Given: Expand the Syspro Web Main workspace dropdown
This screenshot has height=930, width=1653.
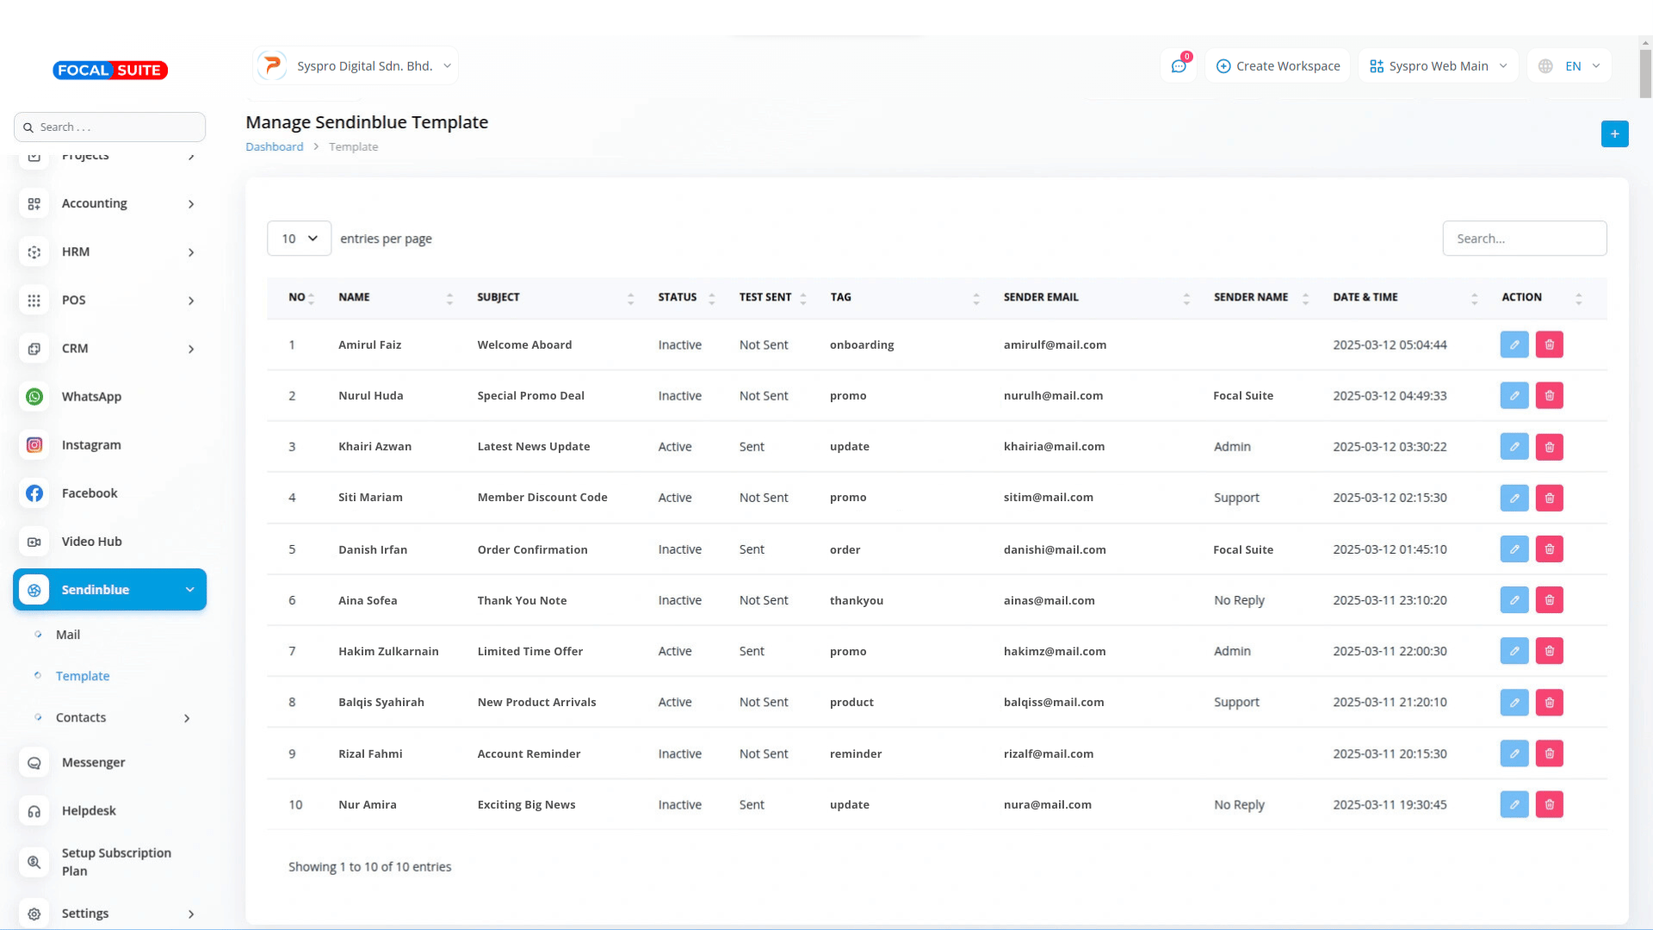Looking at the screenshot, I should pyautogui.click(x=1438, y=66).
